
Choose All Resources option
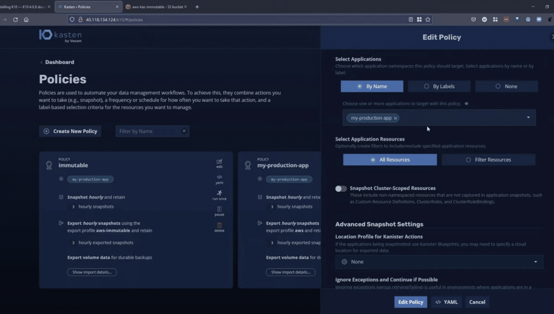tap(390, 160)
